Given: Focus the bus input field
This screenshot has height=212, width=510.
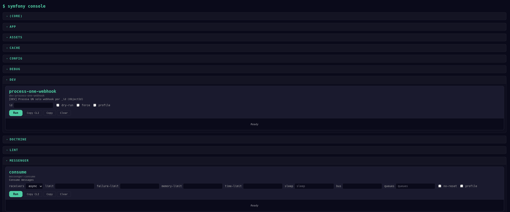Looking at the screenshot, I should (362, 186).
